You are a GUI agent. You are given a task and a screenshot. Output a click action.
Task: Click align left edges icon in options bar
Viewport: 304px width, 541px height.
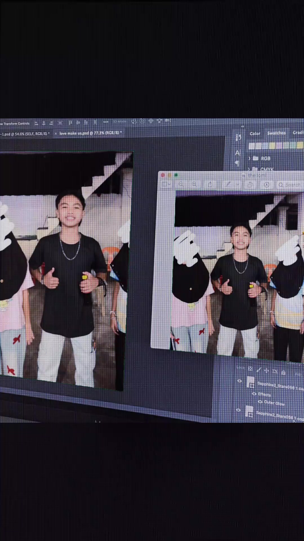click(x=36, y=123)
